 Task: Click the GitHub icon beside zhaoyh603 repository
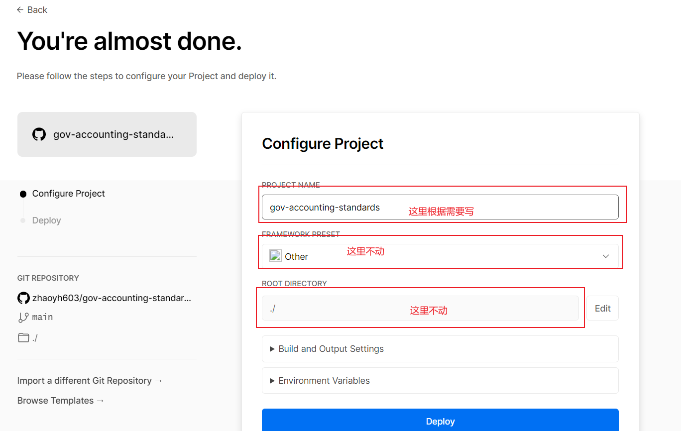(x=23, y=298)
